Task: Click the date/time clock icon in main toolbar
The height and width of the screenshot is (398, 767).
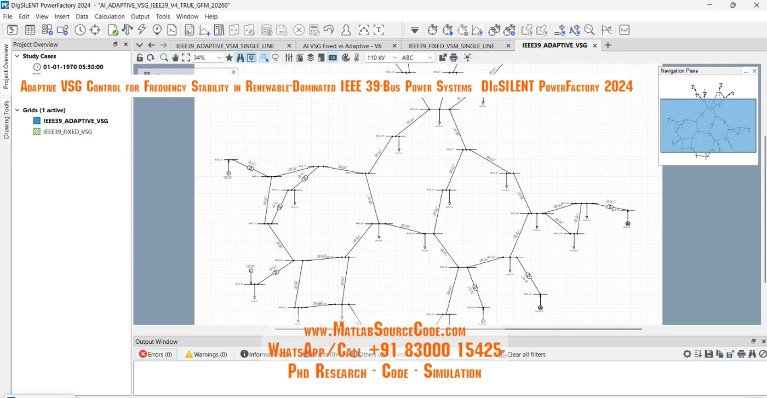Action: coord(80,30)
